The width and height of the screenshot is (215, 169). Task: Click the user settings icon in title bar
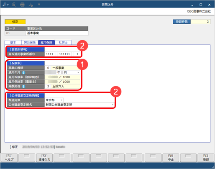[x=31, y=5]
